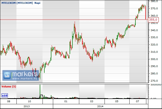Image resolution: width=162 pixels, height=109 pixels.
Task: Select month 03 on the time axis
Action: [x=92, y=101]
